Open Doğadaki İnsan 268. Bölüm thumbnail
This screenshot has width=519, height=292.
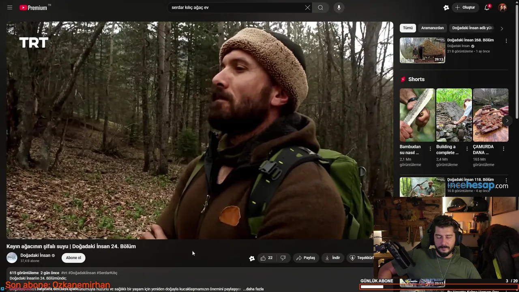pyautogui.click(x=422, y=50)
